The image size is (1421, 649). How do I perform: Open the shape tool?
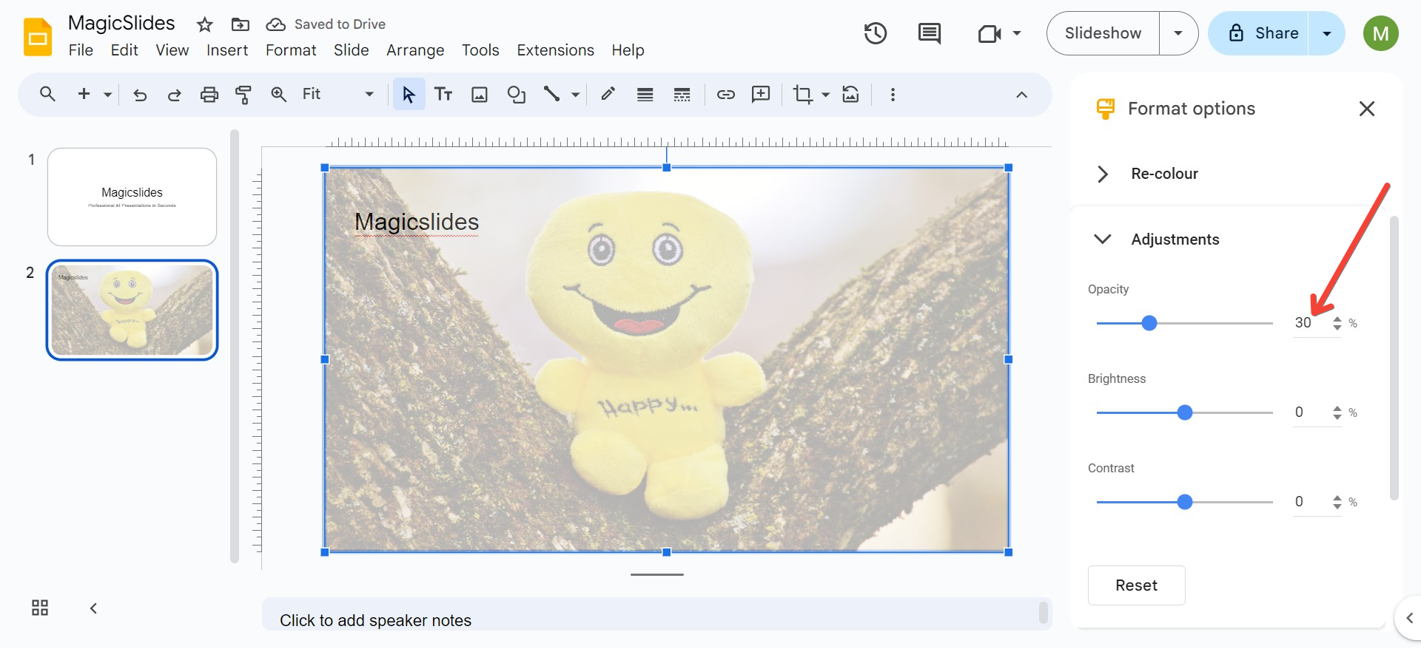(x=516, y=95)
